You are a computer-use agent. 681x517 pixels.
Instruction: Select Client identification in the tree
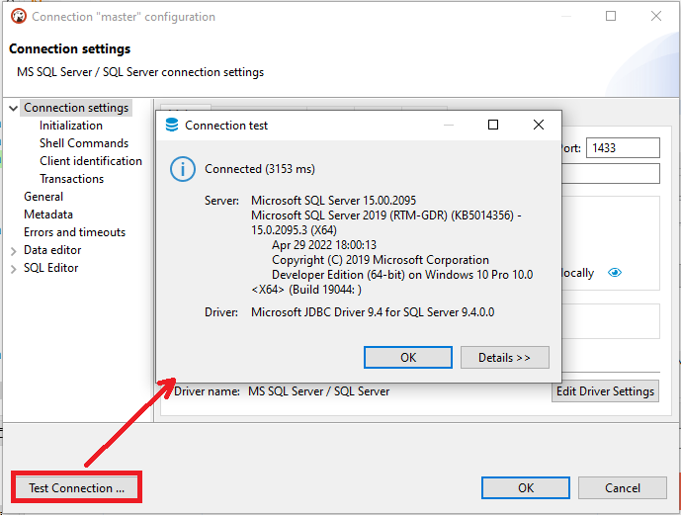tap(91, 161)
